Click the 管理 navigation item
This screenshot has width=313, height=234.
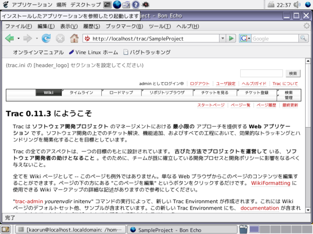point(289,97)
